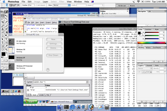Viewport: 167px width, 111px height.
Task: Click the green Windows XP start button
Action: [x=31, y=102]
